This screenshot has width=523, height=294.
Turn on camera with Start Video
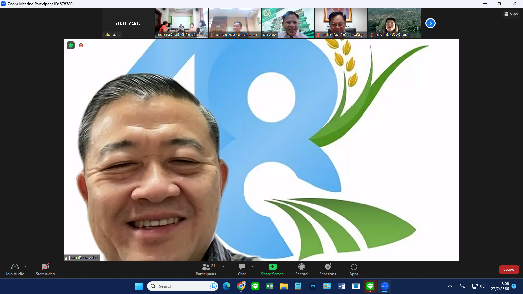[45, 270]
